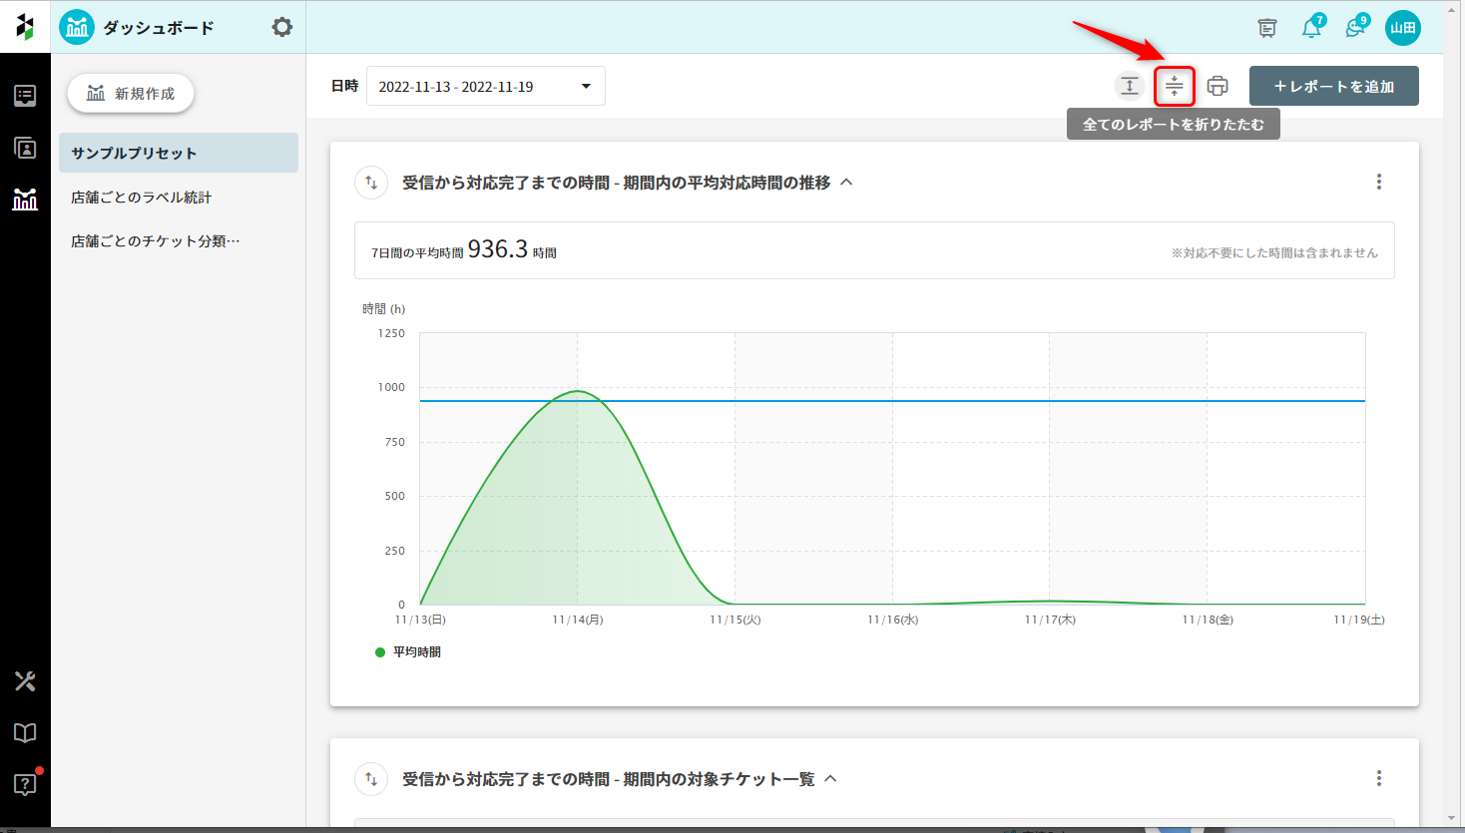Collapse the 平均対応時間の推移 report chevron

pos(846,183)
